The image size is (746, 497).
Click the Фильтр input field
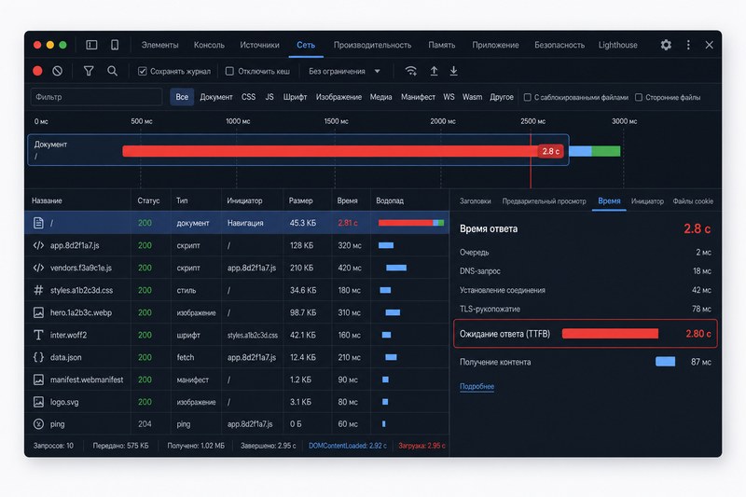tap(97, 97)
